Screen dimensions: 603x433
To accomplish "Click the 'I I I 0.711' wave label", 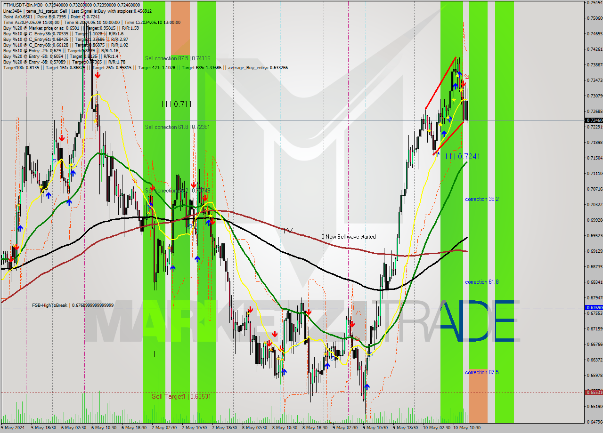I will click(176, 104).
